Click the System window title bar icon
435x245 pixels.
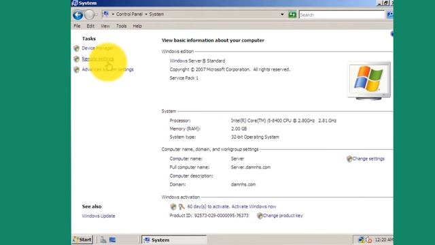pyautogui.click(x=75, y=3)
